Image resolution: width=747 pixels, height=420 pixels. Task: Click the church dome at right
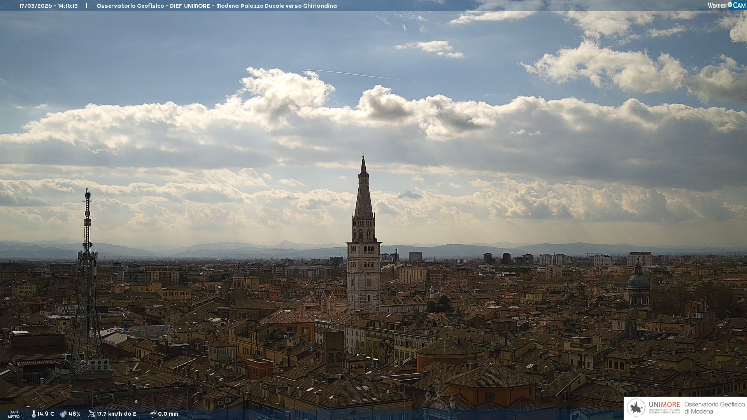coord(638,280)
